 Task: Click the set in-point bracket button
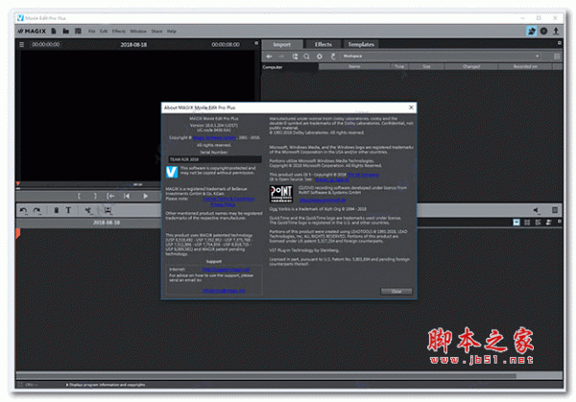click(x=79, y=196)
